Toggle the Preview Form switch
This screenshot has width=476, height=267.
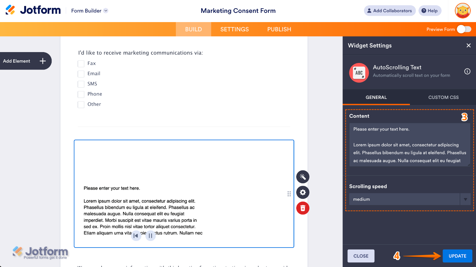pyautogui.click(x=464, y=29)
